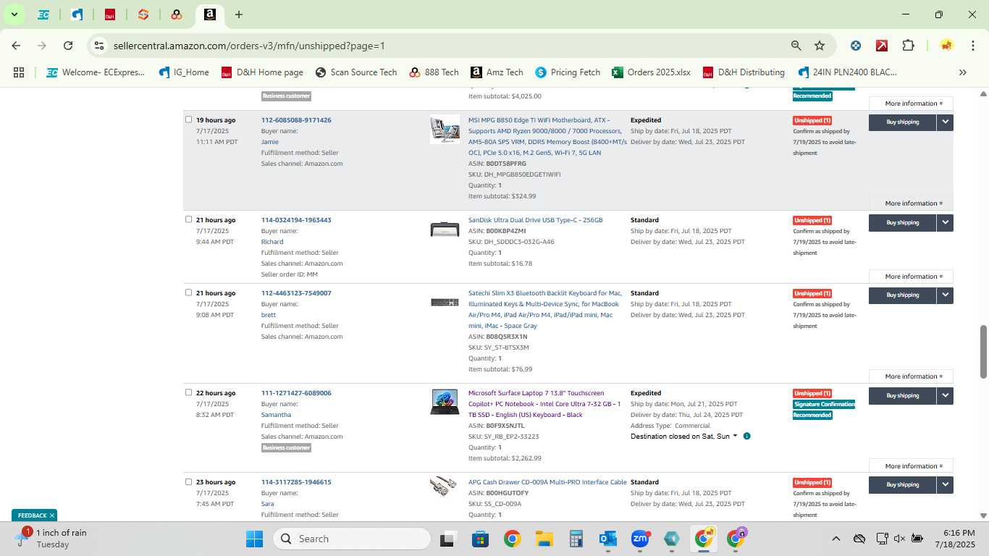Click the taskbar Search box

tap(352, 539)
